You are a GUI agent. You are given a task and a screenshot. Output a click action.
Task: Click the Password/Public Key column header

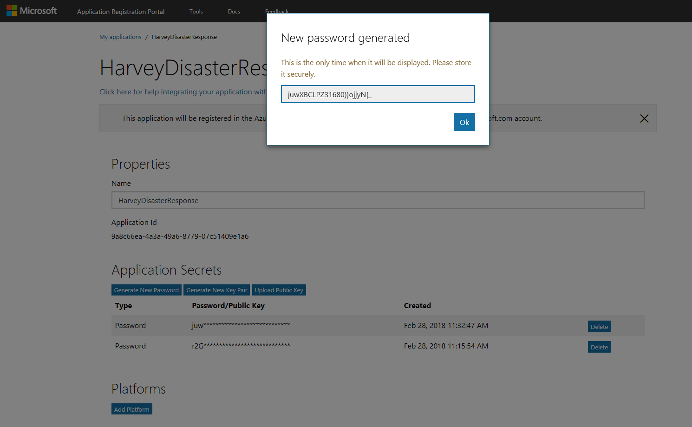tap(228, 305)
